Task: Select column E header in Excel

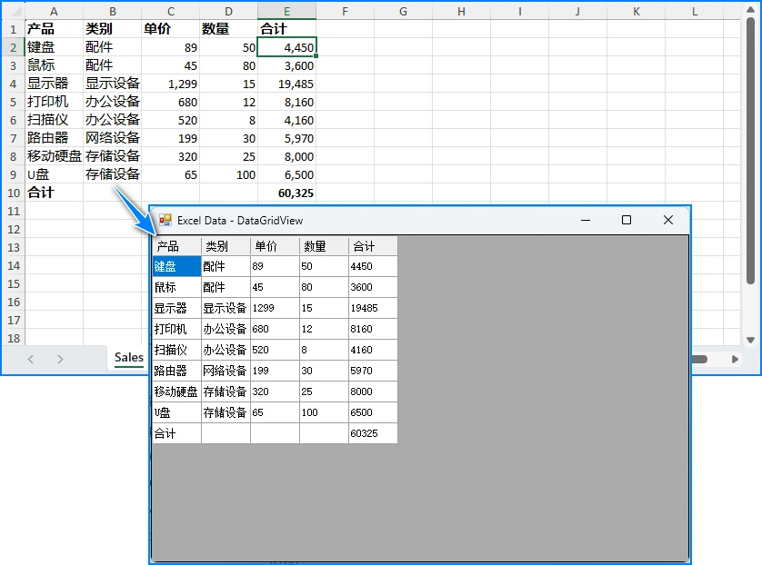Action: click(286, 12)
